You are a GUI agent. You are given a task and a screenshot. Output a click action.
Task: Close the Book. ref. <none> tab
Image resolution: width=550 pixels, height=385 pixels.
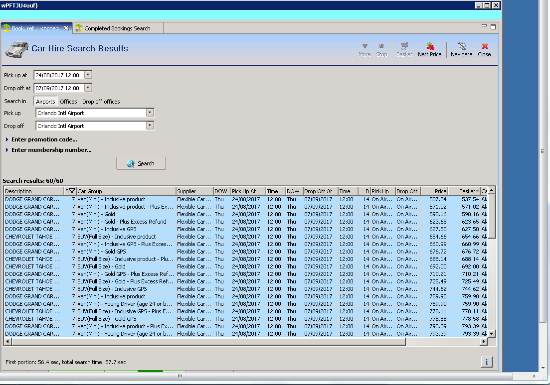[x=66, y=28]
